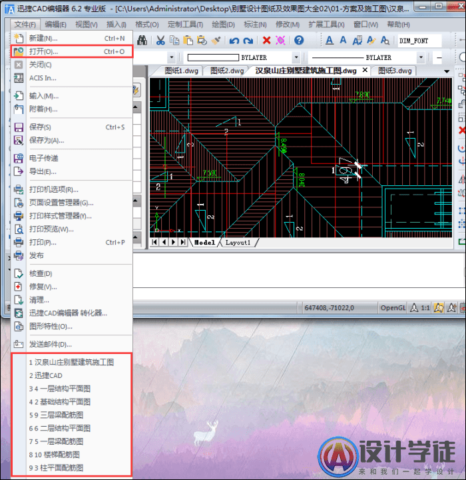Click the Repair icon in File menu
Image resolution: width=466 pixels, height=480 pixels.
coord(19,287)
